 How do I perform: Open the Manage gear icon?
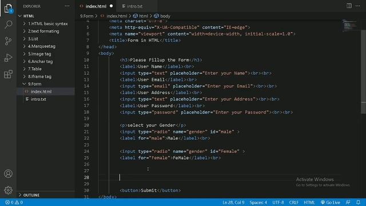point(8,190)
